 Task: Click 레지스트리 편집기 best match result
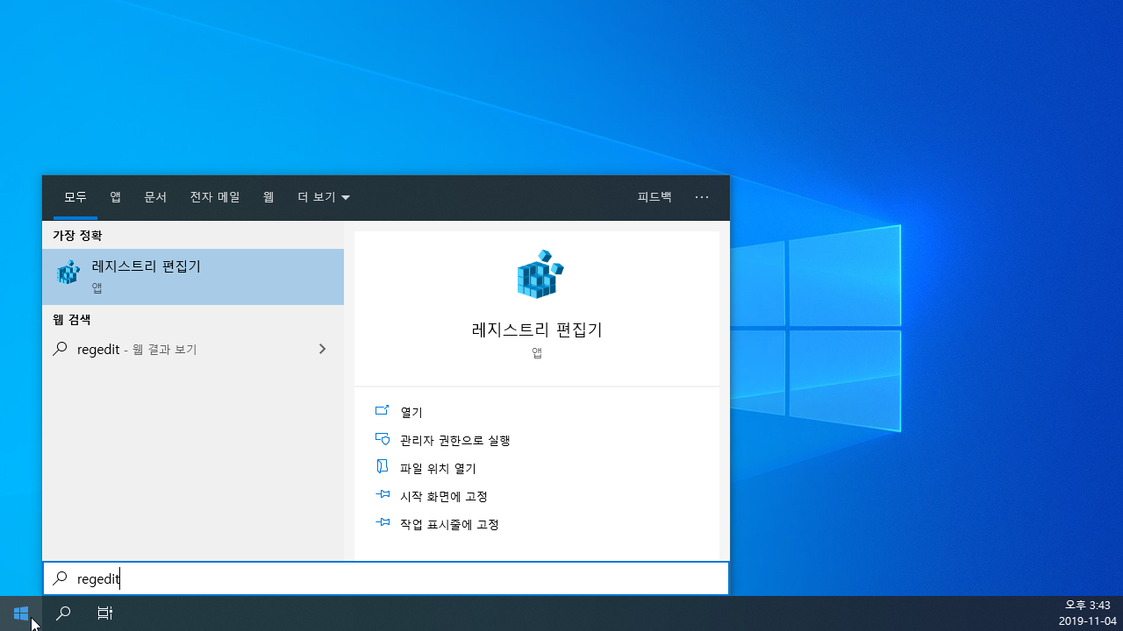193,277
